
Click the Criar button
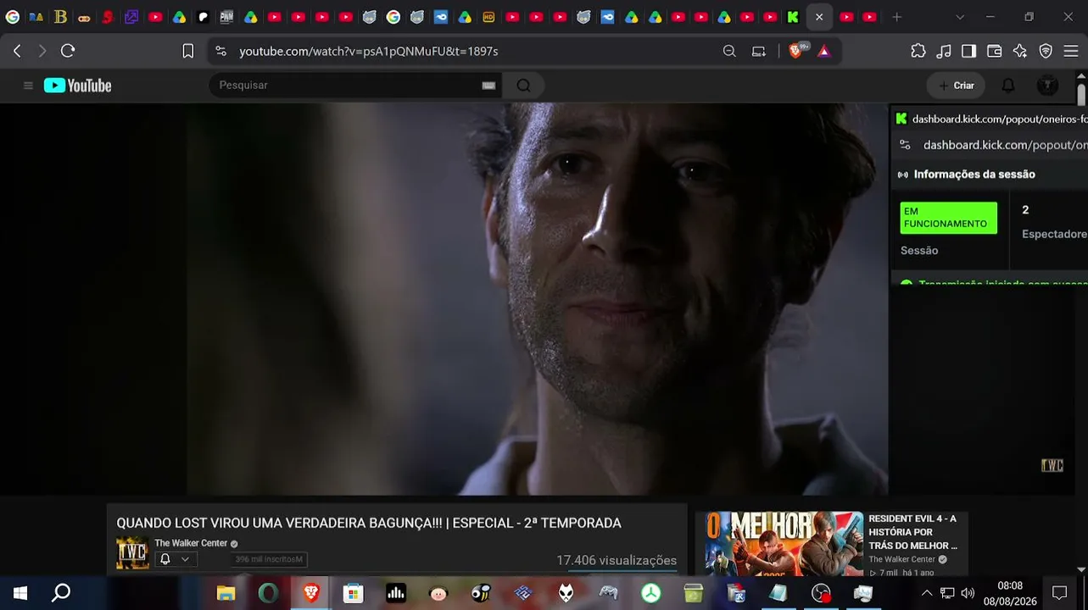[x=956, y=86]
